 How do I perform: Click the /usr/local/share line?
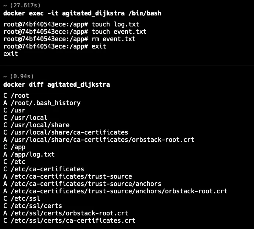pos(36,125)
